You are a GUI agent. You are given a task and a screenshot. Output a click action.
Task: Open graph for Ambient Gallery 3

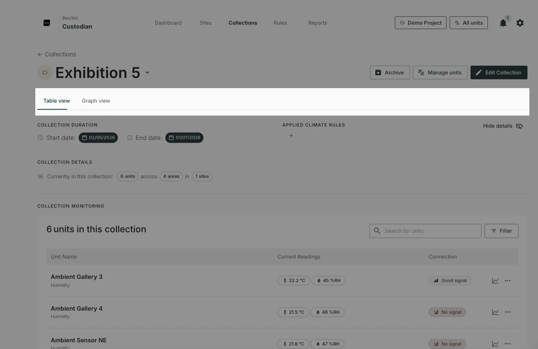coord(495,280)
